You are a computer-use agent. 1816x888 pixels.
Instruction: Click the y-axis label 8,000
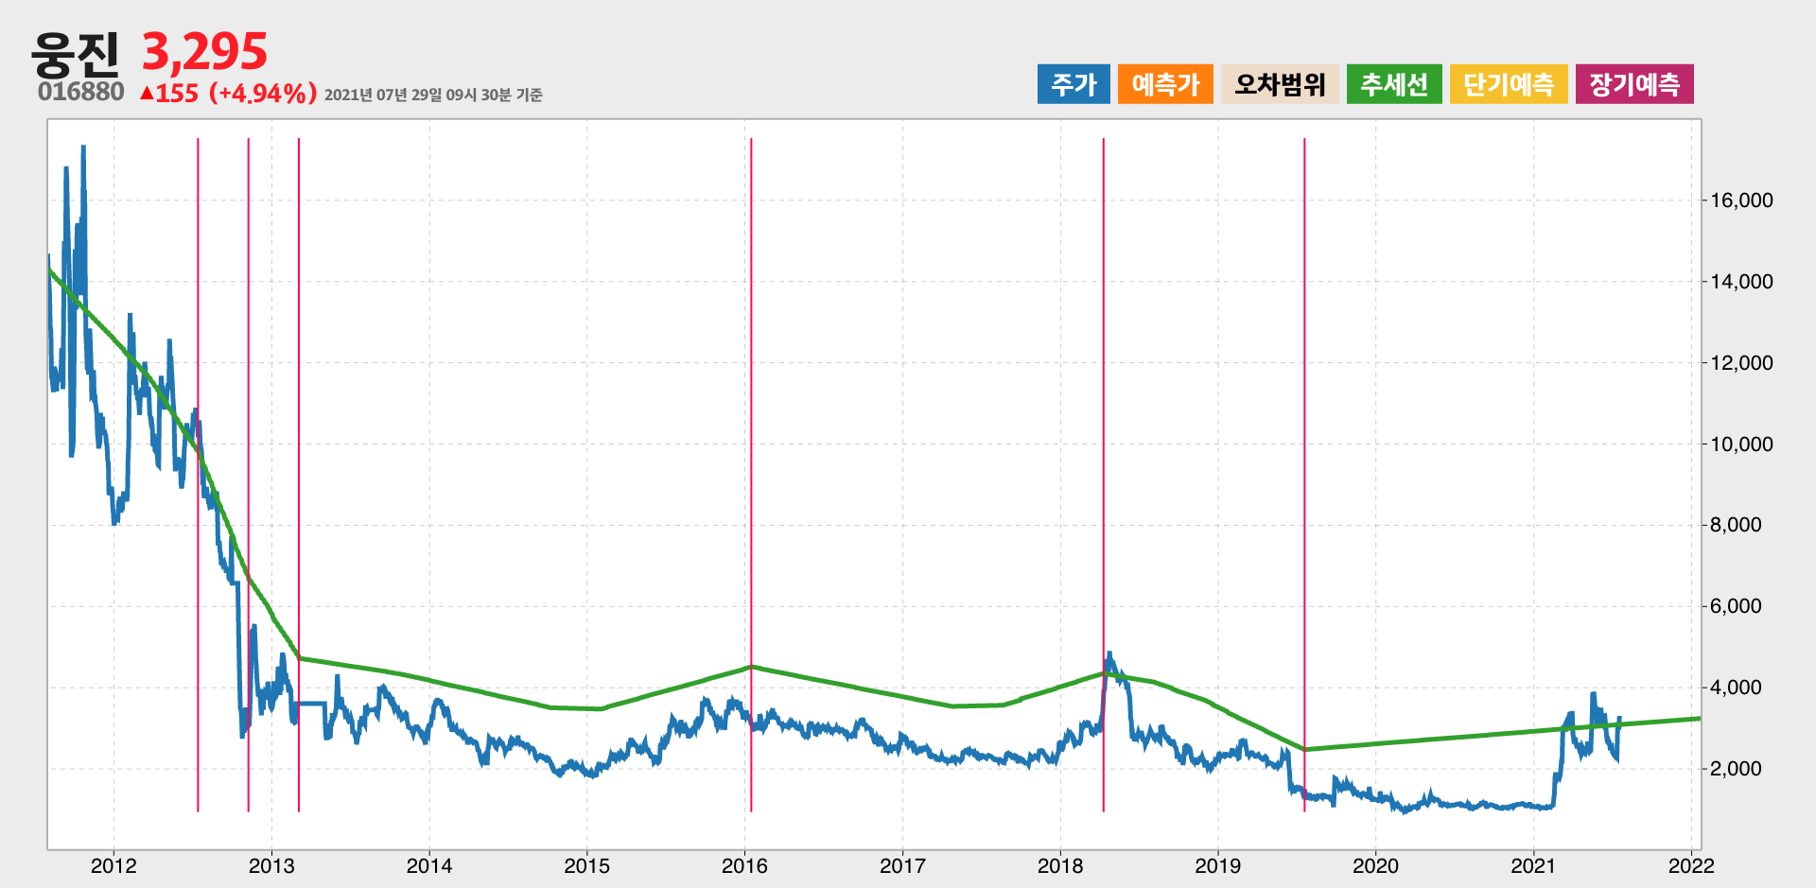tap(1736, 525)
